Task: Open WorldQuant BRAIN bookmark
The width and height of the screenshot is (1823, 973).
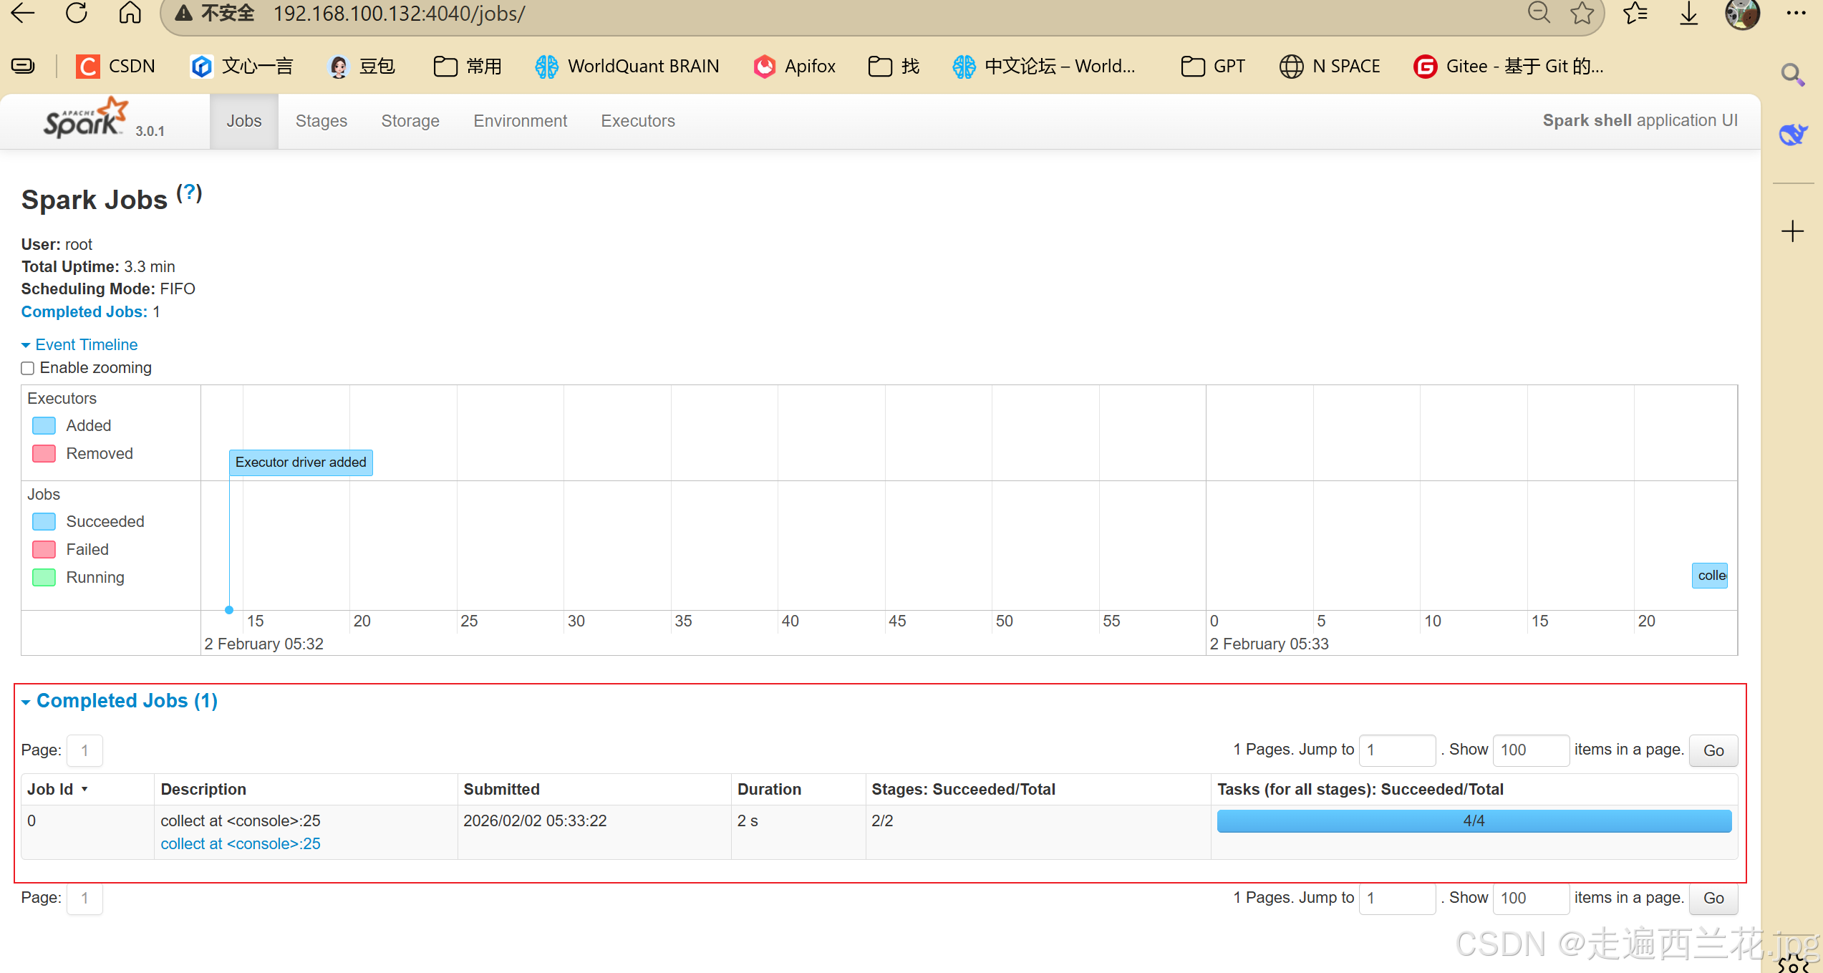Action: 627,67
